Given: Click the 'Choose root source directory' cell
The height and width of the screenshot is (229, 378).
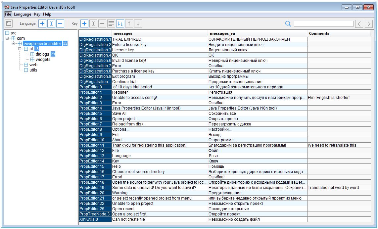Looking at the screenshot, I should (x=160, y=172).
